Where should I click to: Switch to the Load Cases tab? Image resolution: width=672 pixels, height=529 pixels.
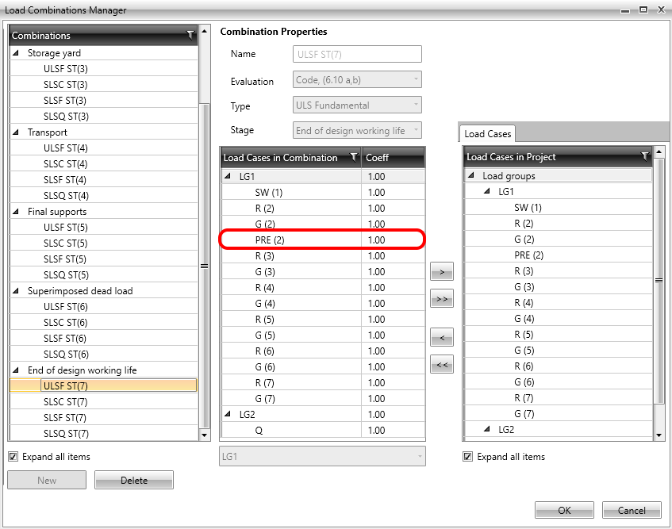488,134
